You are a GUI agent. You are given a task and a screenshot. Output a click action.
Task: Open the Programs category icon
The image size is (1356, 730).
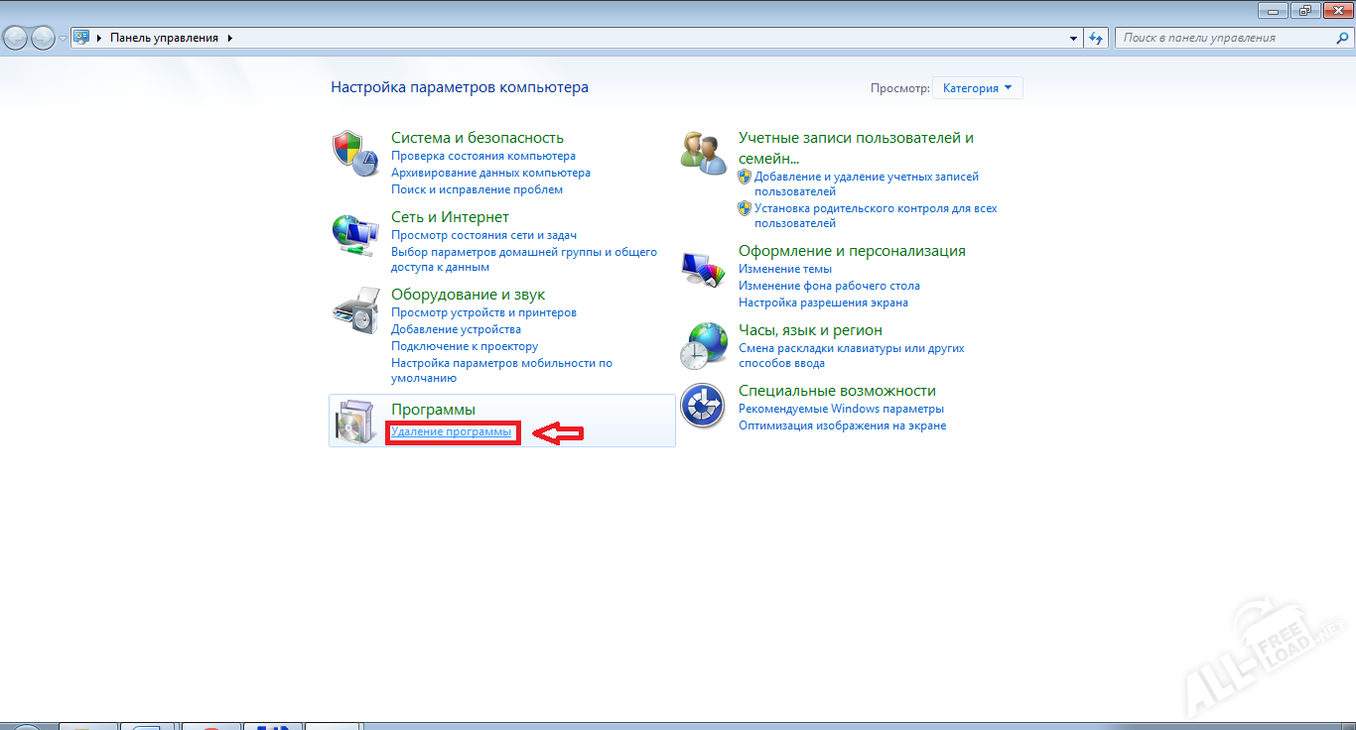coord(354,421)
